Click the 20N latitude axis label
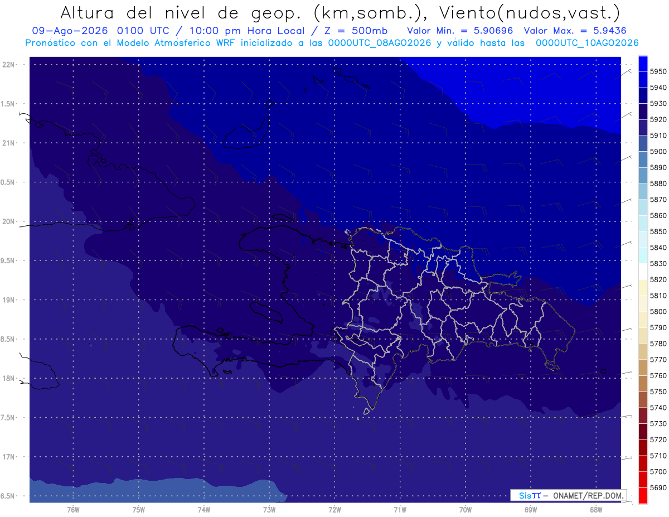 click(9, 221)
